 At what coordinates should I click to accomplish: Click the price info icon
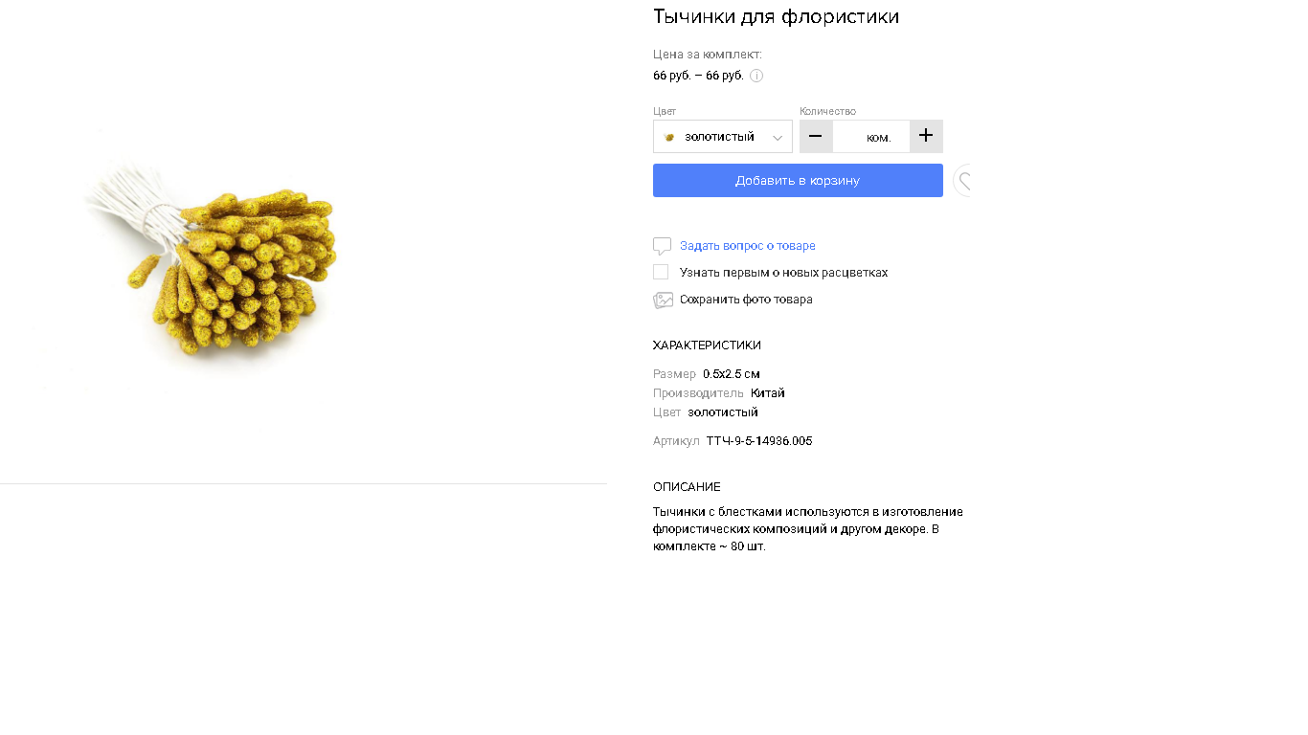click(x=756, y=76)
